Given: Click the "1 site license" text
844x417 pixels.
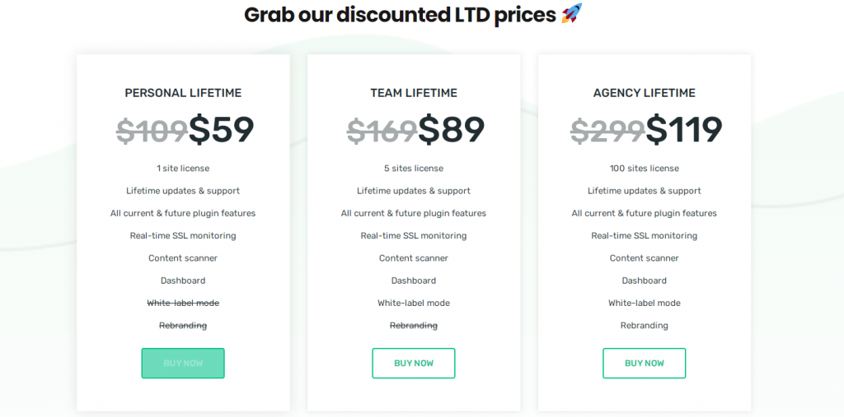Looking at the screenshot, I should click(x=183, y=169).
